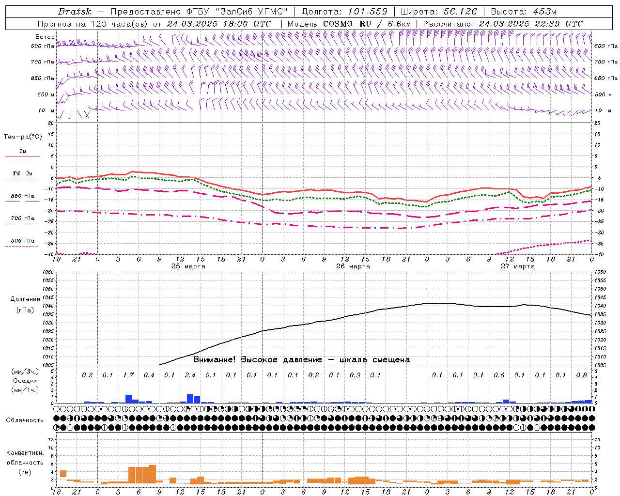The image size is (620, 496).
Task: Click the "Bratsk" station title
Action: 75,11
